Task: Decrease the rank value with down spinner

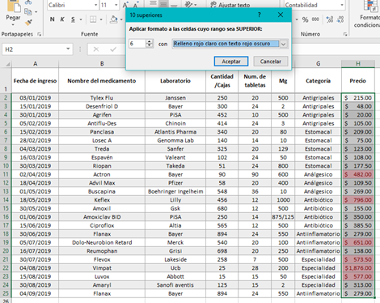Action: (149, 45)
